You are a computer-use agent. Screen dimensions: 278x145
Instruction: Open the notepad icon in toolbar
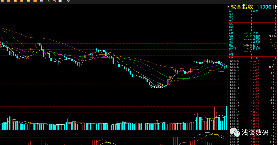tap(60, 1)
